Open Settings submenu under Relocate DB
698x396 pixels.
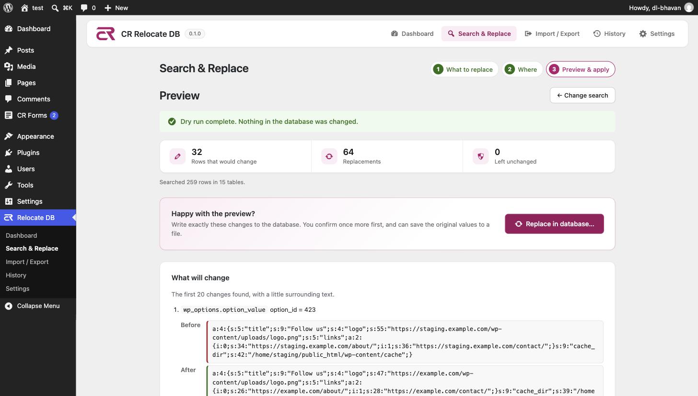(x=17, y=289)
